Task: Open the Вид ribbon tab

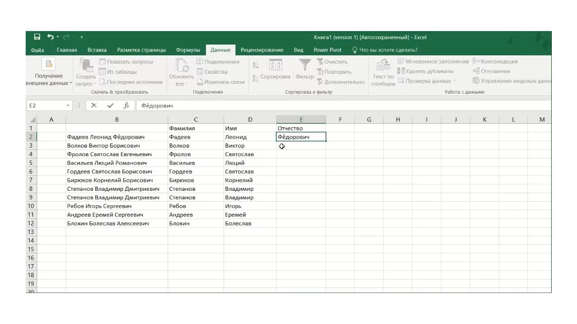Action: 298,50
